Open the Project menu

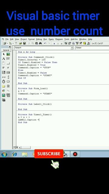click(x=24, y=39)
